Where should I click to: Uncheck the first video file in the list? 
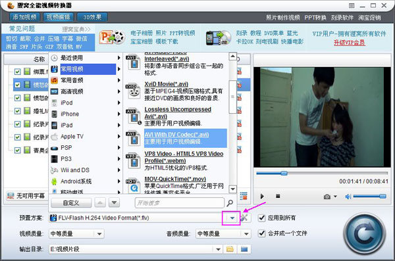pyautogui.click(x=17, y=72)
